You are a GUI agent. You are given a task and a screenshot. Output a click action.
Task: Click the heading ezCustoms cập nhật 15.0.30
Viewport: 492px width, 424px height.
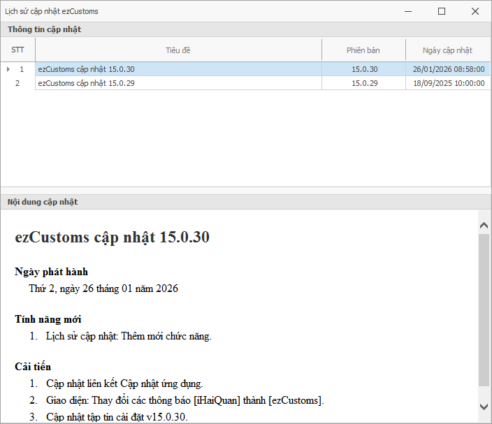(x=113, y=237)
